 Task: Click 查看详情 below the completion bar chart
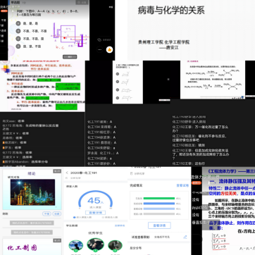[x=159, y=225]
